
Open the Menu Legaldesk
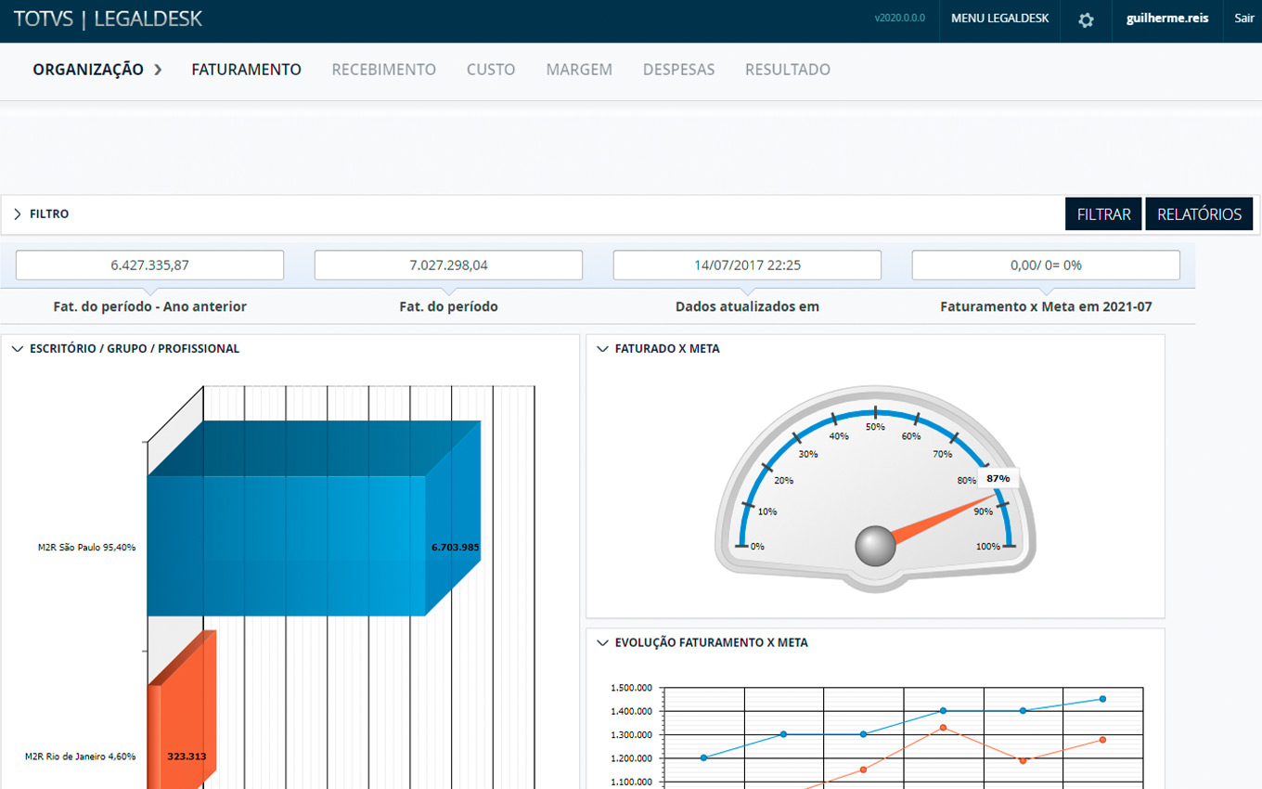999,19
